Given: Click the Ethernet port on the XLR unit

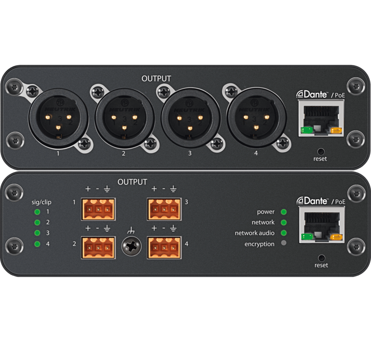Looking at the screenshot, I should [x=321, y=118].
